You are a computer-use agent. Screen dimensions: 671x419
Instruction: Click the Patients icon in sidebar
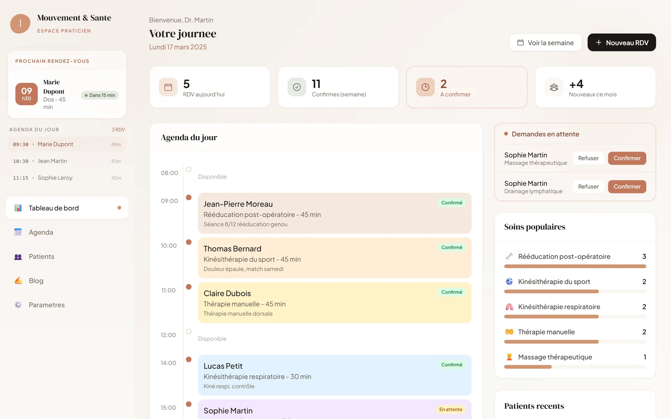point(18,256)
